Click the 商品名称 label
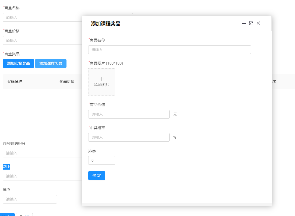Viewport: 295px width, 216px height. (97, 40)
